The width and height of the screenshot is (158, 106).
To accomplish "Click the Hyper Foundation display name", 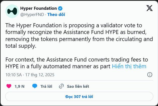I will (x=38, y=8).
